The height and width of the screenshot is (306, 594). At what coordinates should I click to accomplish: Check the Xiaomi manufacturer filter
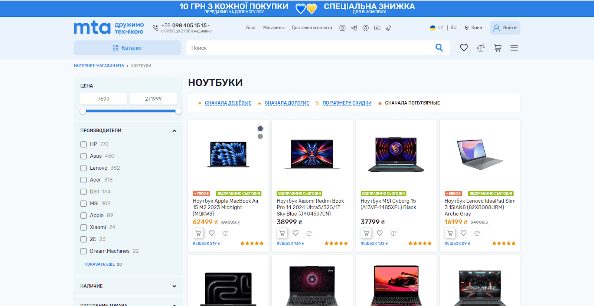click(84, 227)
